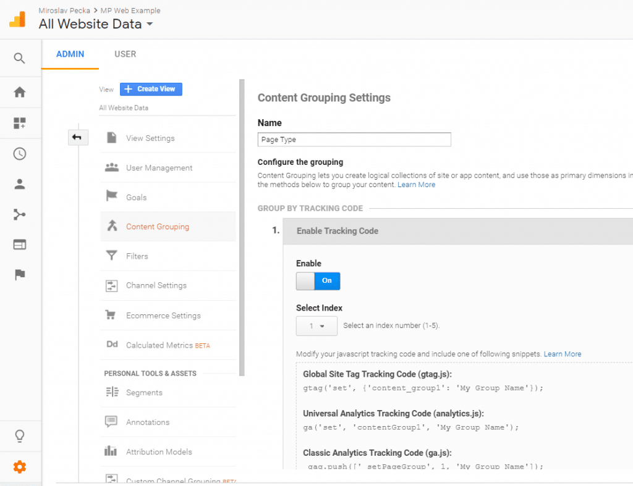Collapse the view panel with the back arrow
Image resolution: width=633 pixels, height=486 pixels.
pos(78,137)
